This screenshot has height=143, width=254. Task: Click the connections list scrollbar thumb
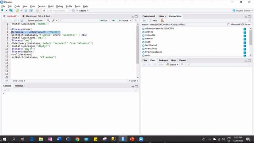click(x=250, y=37)
